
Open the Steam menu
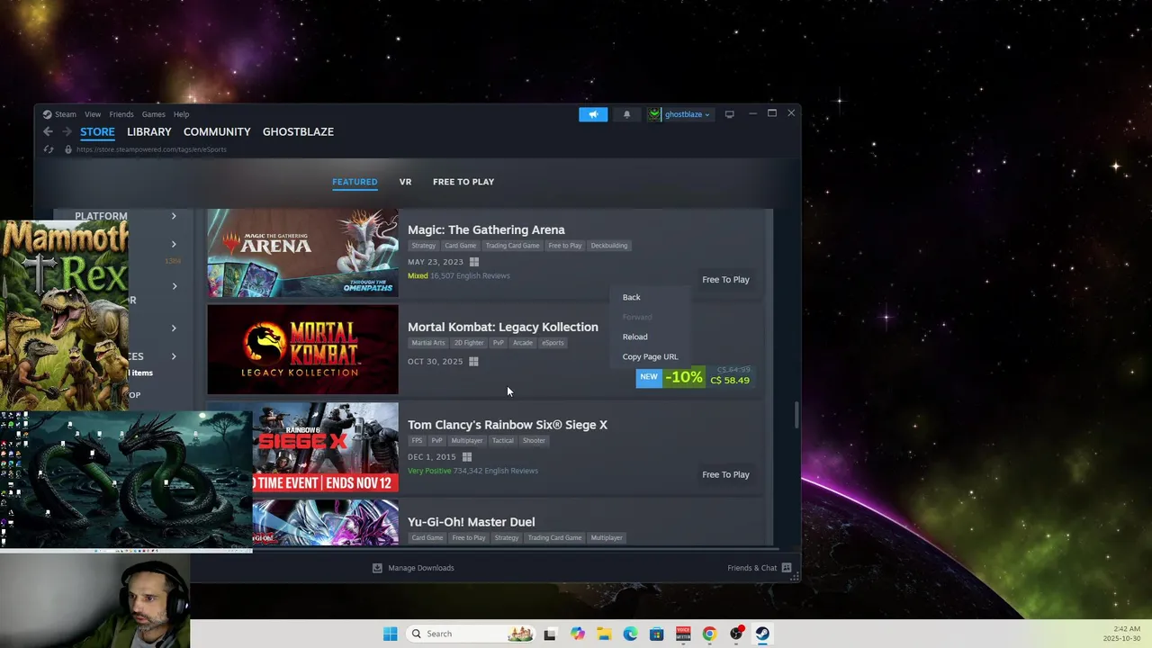click(x=66, y=114)
